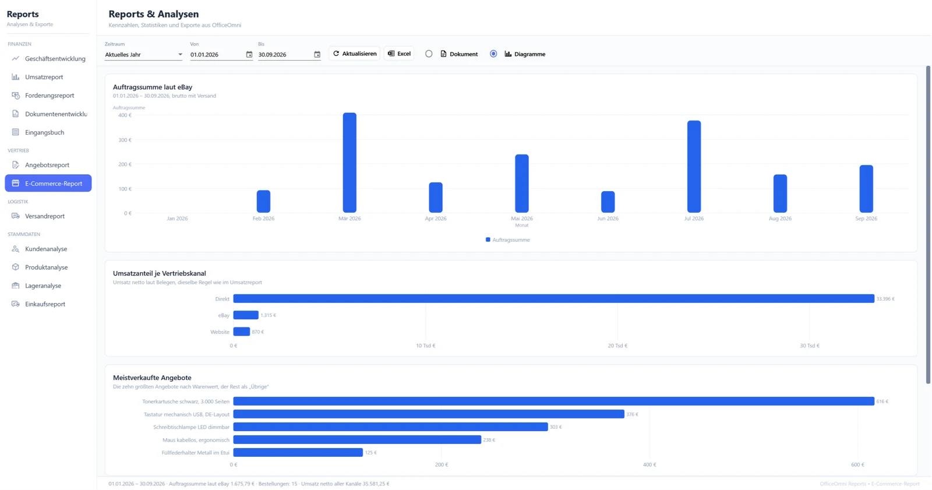
Task: Click the "Tastatur mechanisch USB, DE-Layout" label
Action: pyautogui.click(x=186, y=414)
